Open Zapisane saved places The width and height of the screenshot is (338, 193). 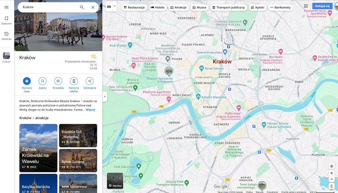pyautogui.click(x=7, y=20)
